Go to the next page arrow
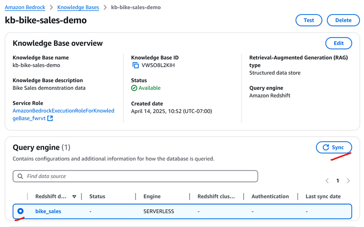The width and height of the screenshot is (364, 227). (x=348, y=181)
